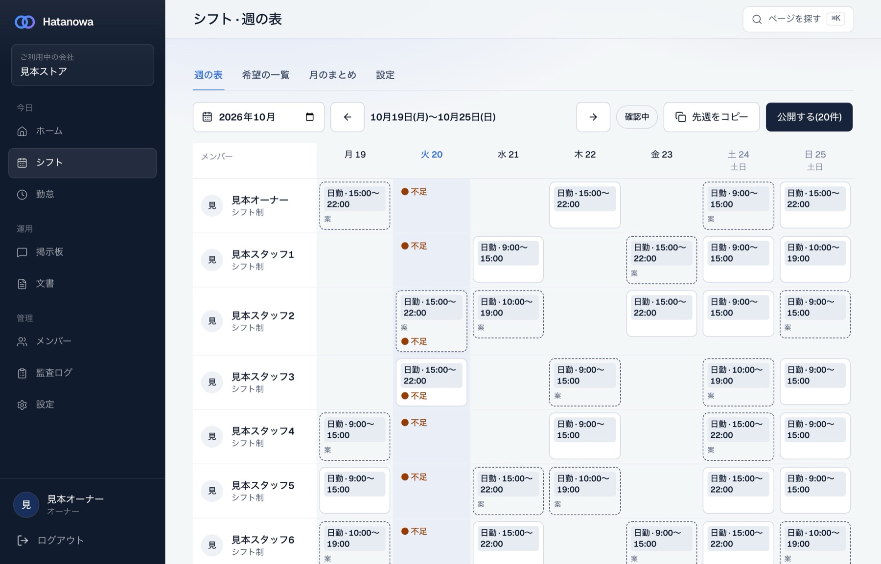Open 見本スタッフ1 Friday 15:00〜22:00 shift
Image resolution: width=881 pixels, height=564 pixels.
point(662,260)
